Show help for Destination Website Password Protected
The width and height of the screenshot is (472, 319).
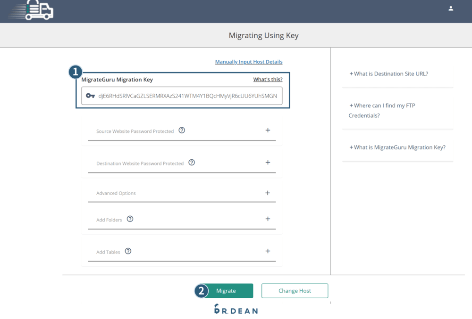pyautogui.click(x=192, y=163)
